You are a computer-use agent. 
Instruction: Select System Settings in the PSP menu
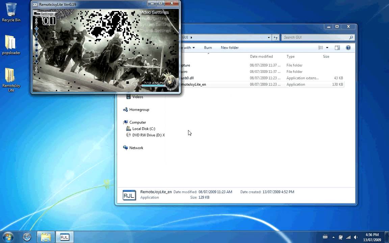pyautogui.click(x=156, y=25)
